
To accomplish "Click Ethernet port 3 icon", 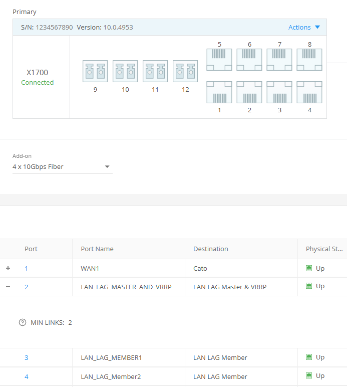I will coord(279,92).
